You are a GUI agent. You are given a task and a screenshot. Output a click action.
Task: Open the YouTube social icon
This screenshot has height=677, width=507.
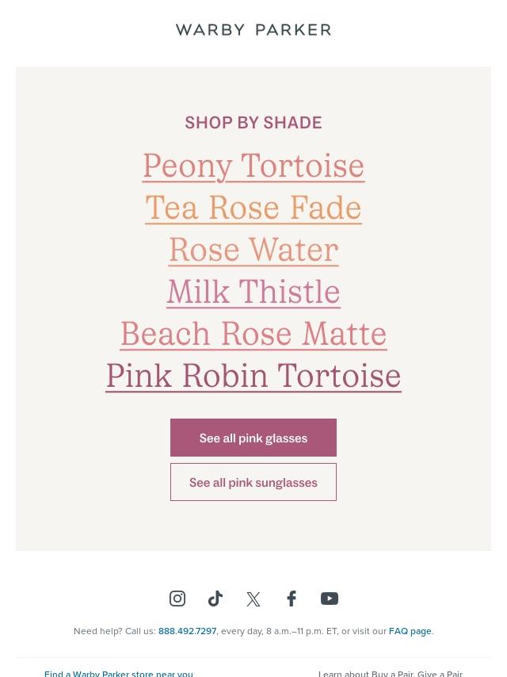(x=330, y=599)
